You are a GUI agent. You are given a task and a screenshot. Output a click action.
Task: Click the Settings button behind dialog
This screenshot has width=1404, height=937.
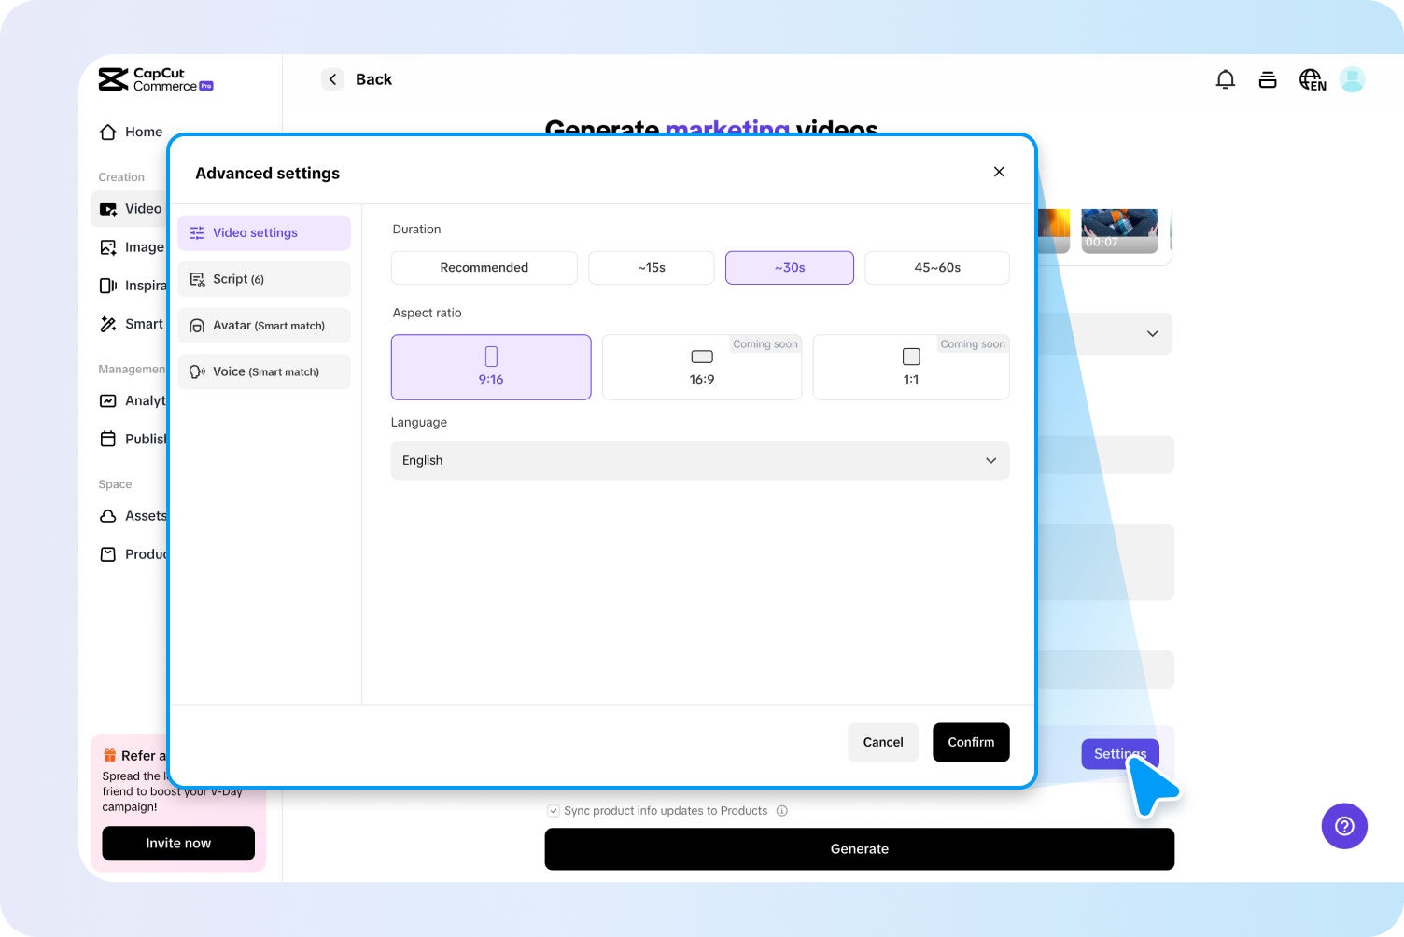(x=1119, y=754)
